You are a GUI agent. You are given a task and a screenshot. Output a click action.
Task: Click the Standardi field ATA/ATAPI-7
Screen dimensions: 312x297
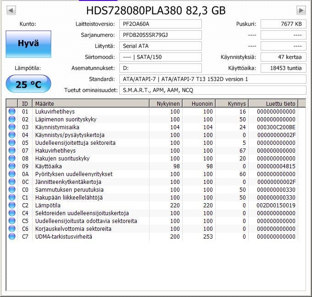[x=213, y=79]
